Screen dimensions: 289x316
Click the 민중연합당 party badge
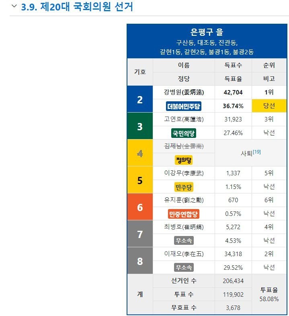(184, 214)
